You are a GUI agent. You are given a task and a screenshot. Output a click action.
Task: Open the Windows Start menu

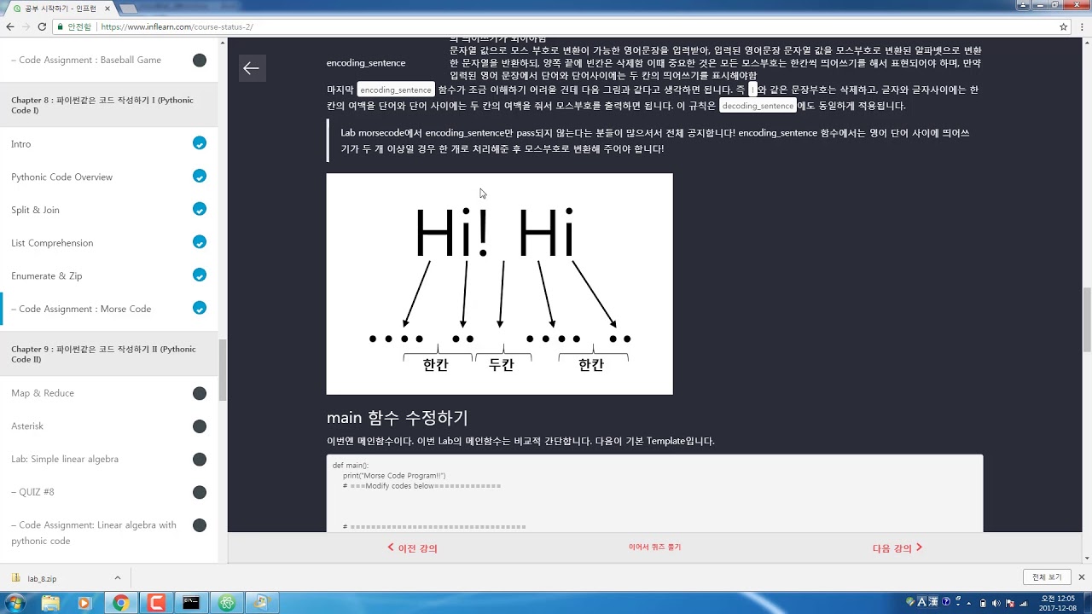[15, 603]
